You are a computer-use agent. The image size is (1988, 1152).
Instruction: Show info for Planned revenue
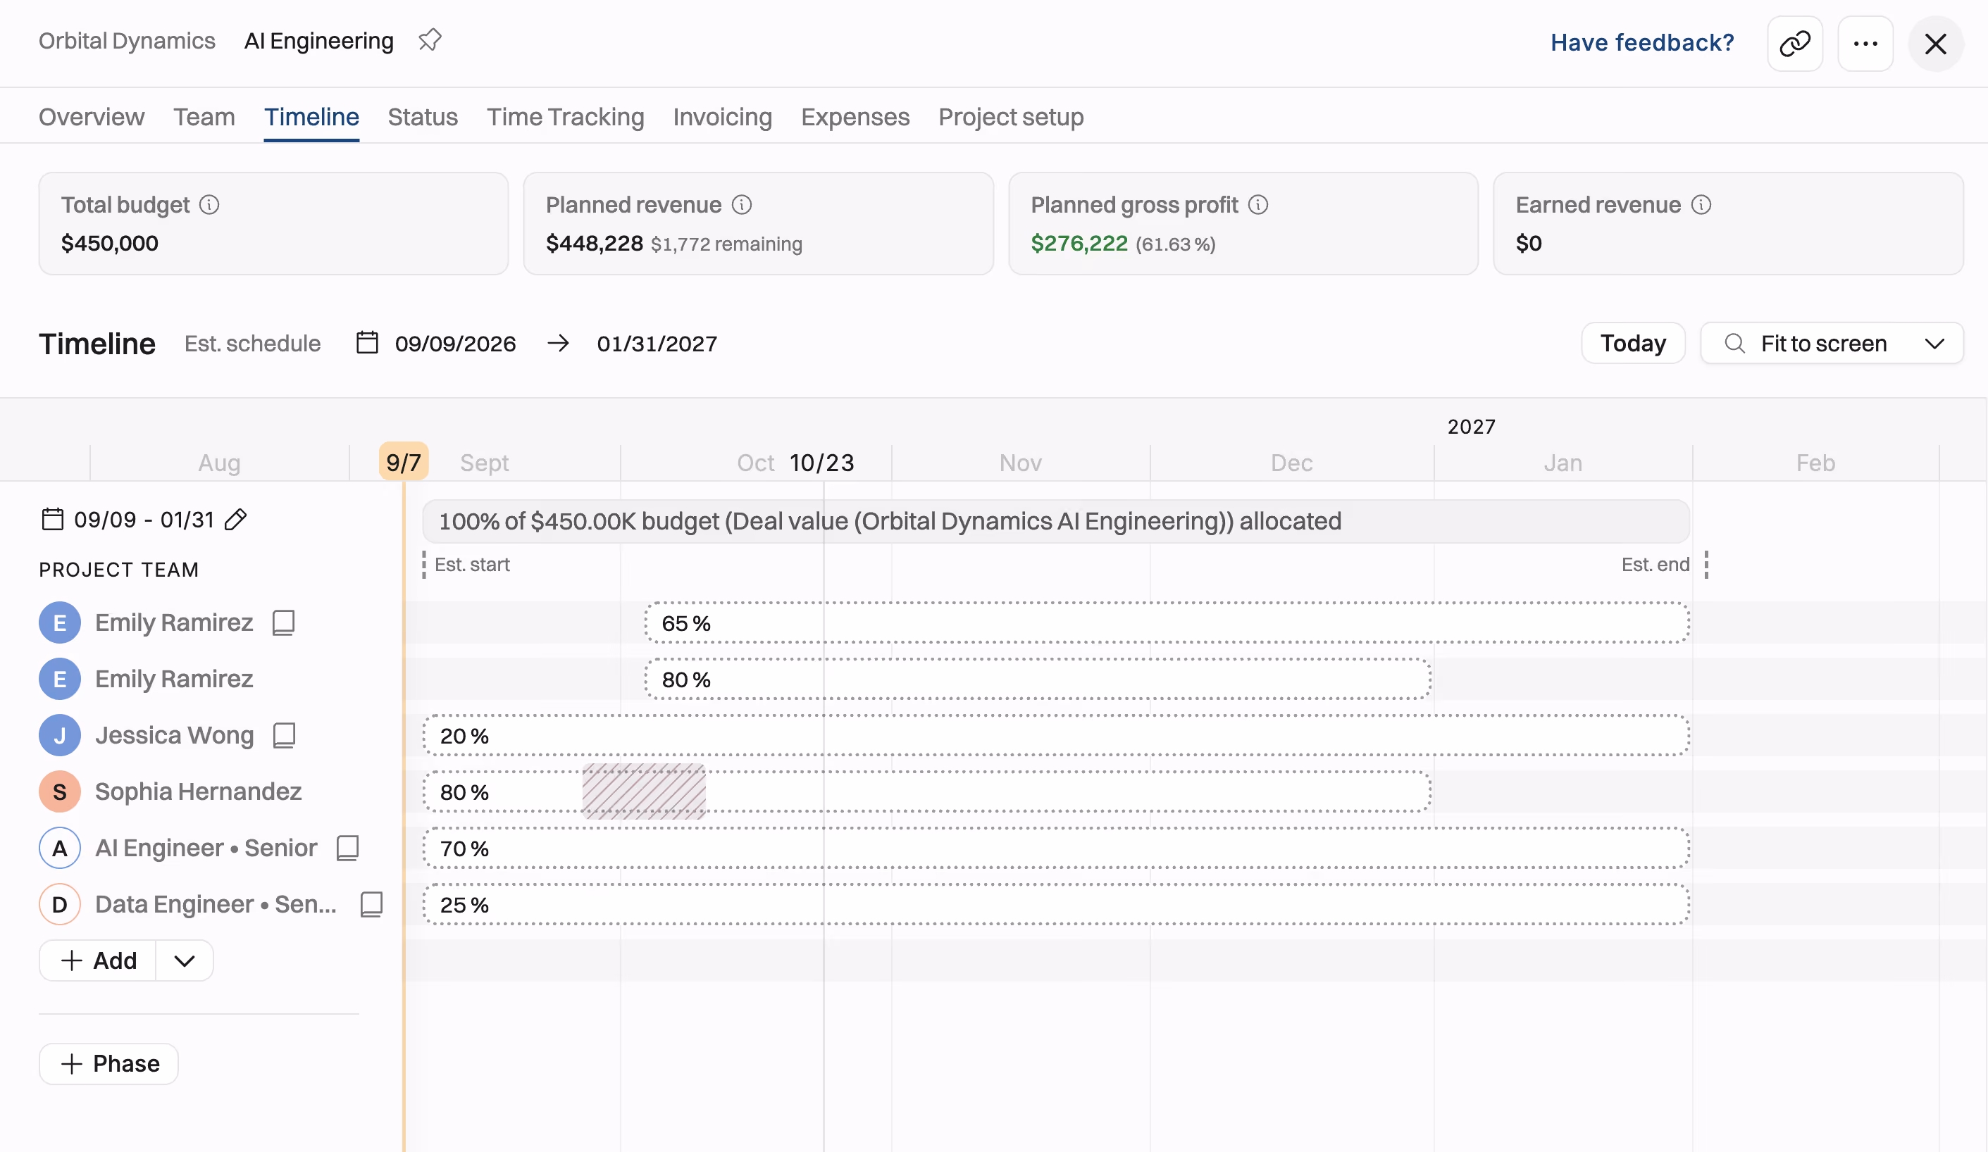tap(742, 205)
